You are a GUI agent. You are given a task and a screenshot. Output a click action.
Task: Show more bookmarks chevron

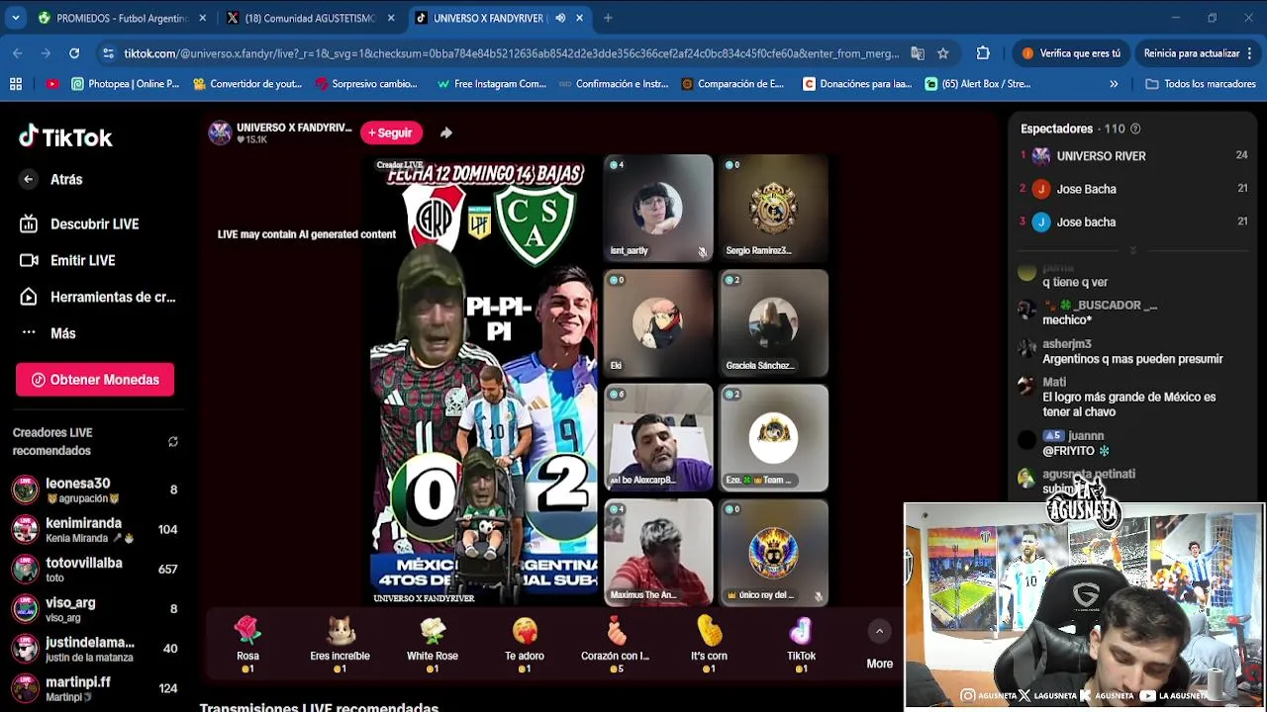1114,84
